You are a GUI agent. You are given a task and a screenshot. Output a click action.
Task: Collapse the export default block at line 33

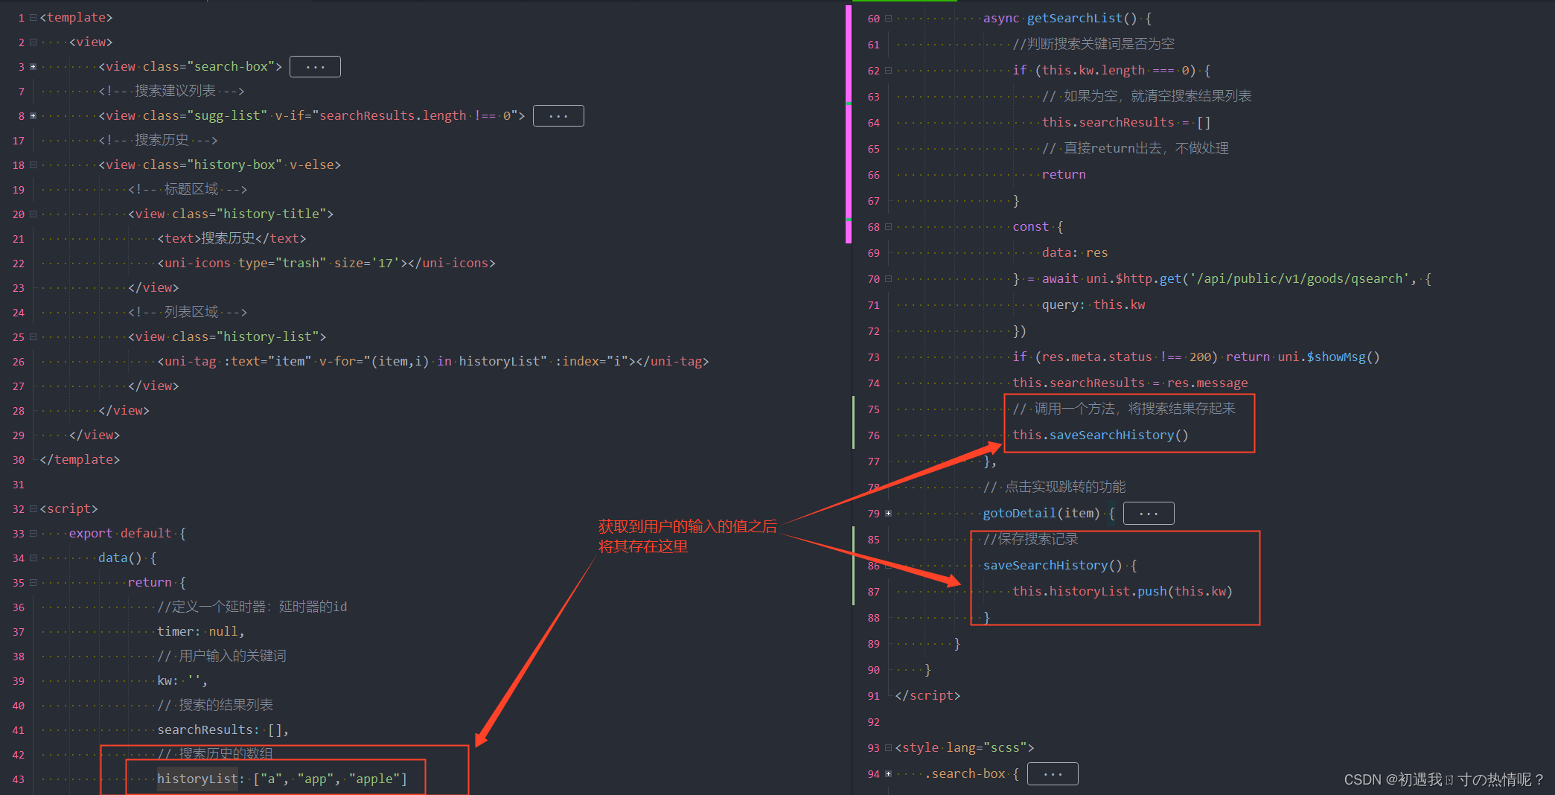pyautogui.click(x=33, y=533)
